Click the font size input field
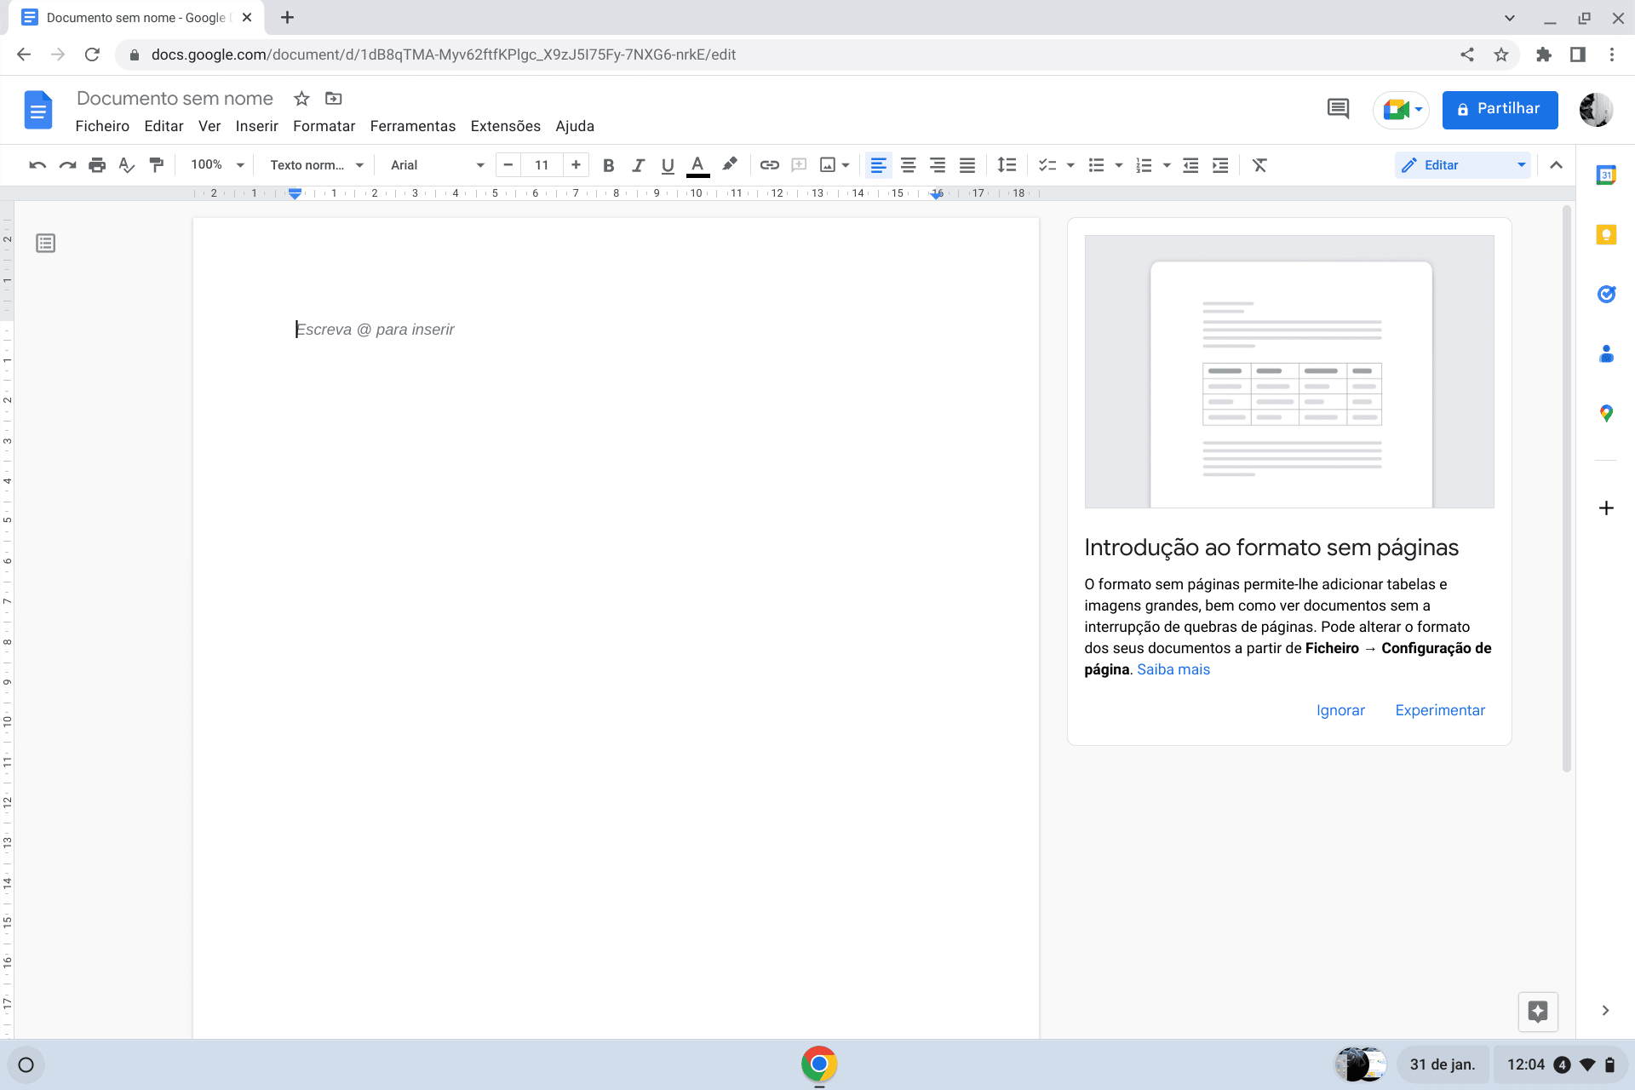Image resolution: width=1635 pixels, height=1090 pixels. [542, 165]
